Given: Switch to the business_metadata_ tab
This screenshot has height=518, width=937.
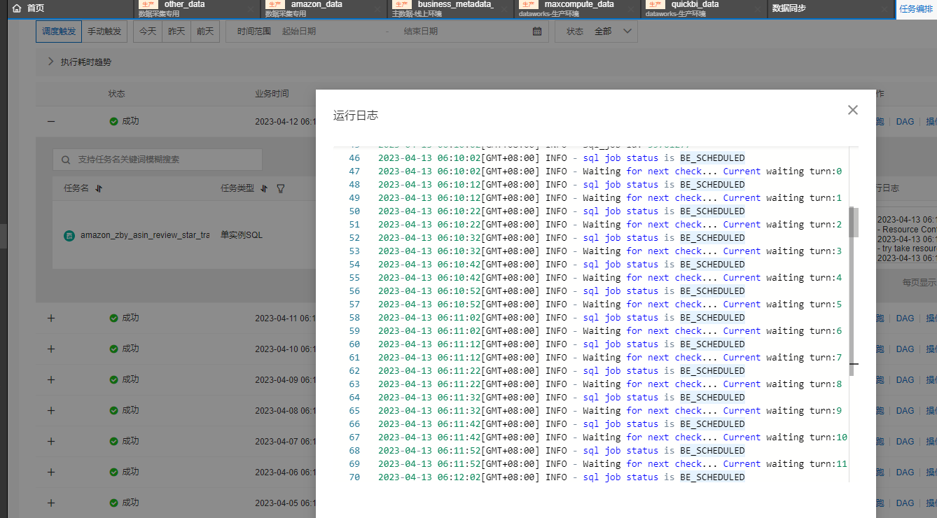Looking at the screenshot, I should point(451,8).
